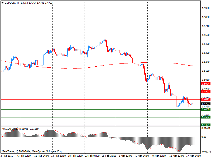211x158 pixels.
Task: Click the 1.5930 price scale value
Action: (x=206, y=8)
